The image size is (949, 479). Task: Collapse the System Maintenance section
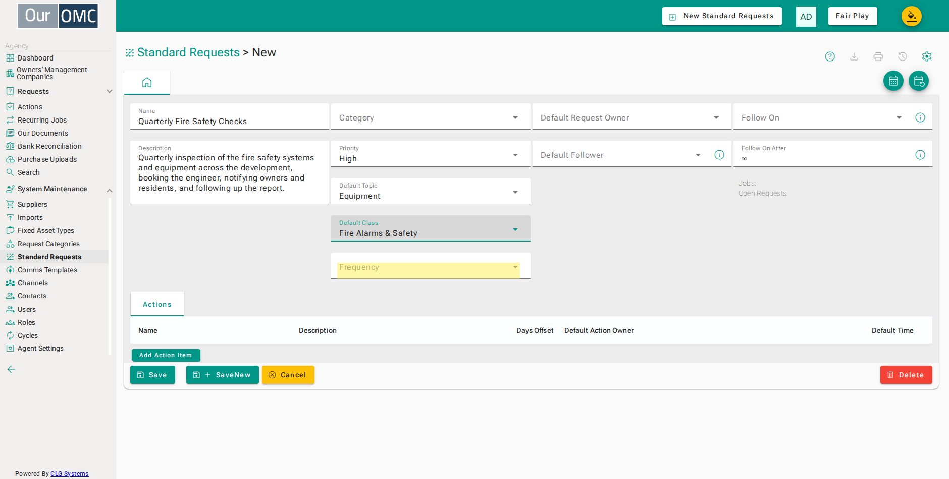click(110, 191)
